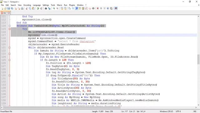Open the Macro menu

(59, 5)
